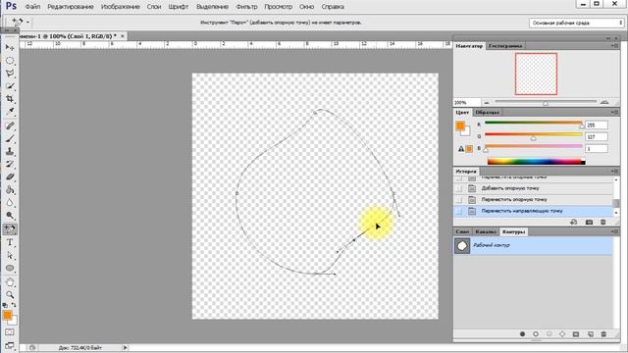628x353 pixels.
Task: Select the Elliptical Marquee tool
Action: coord(10,61)
